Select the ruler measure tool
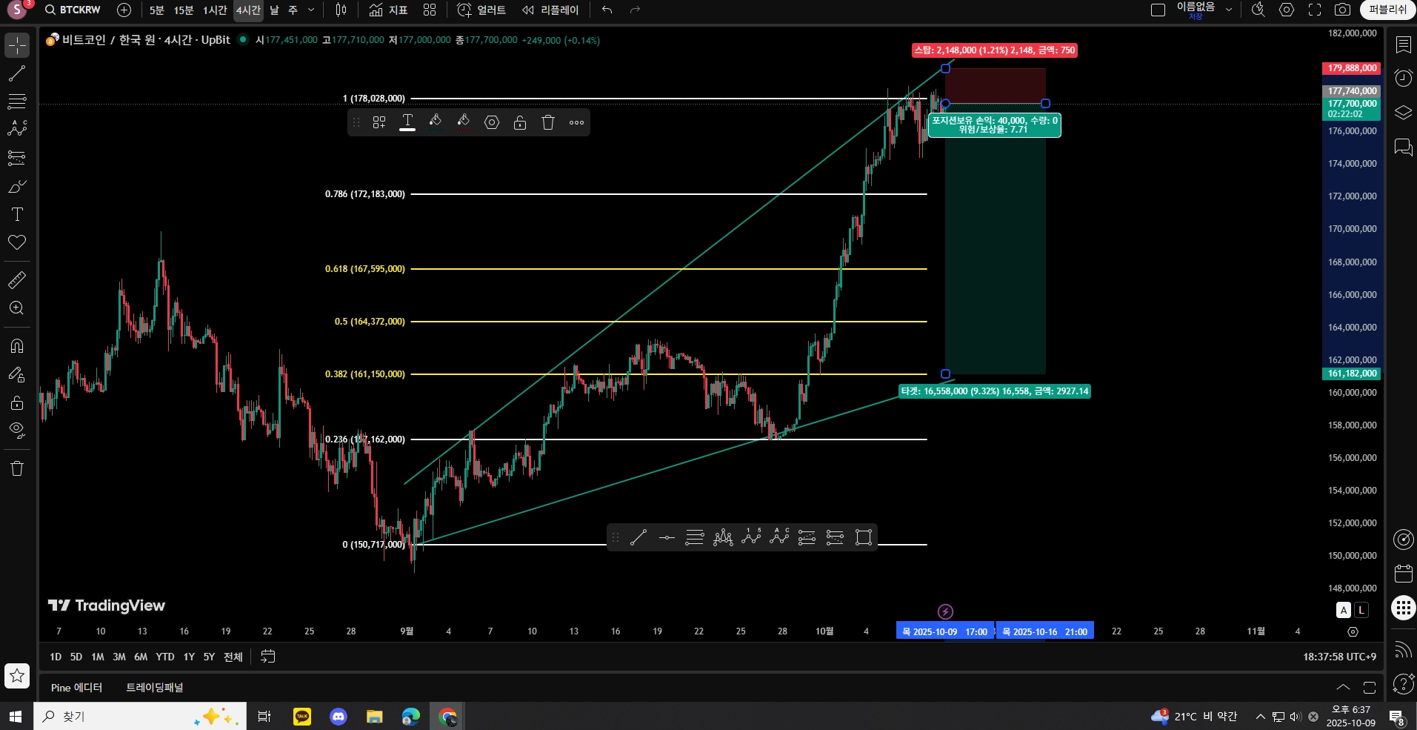The image size is (1417, 730). point(17,279)
